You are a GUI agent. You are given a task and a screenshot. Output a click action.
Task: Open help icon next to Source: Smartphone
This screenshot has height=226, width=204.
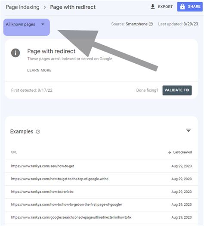(151, 24)
